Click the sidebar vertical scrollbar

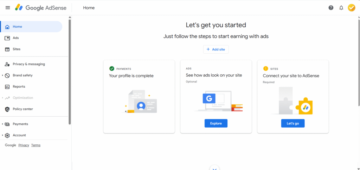[70, 70]
